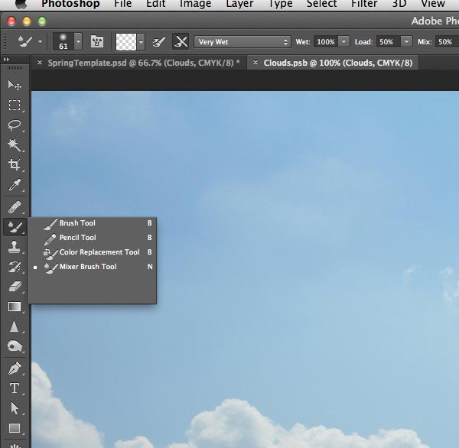Toggle Load brush after each stroke

[159, 41]
